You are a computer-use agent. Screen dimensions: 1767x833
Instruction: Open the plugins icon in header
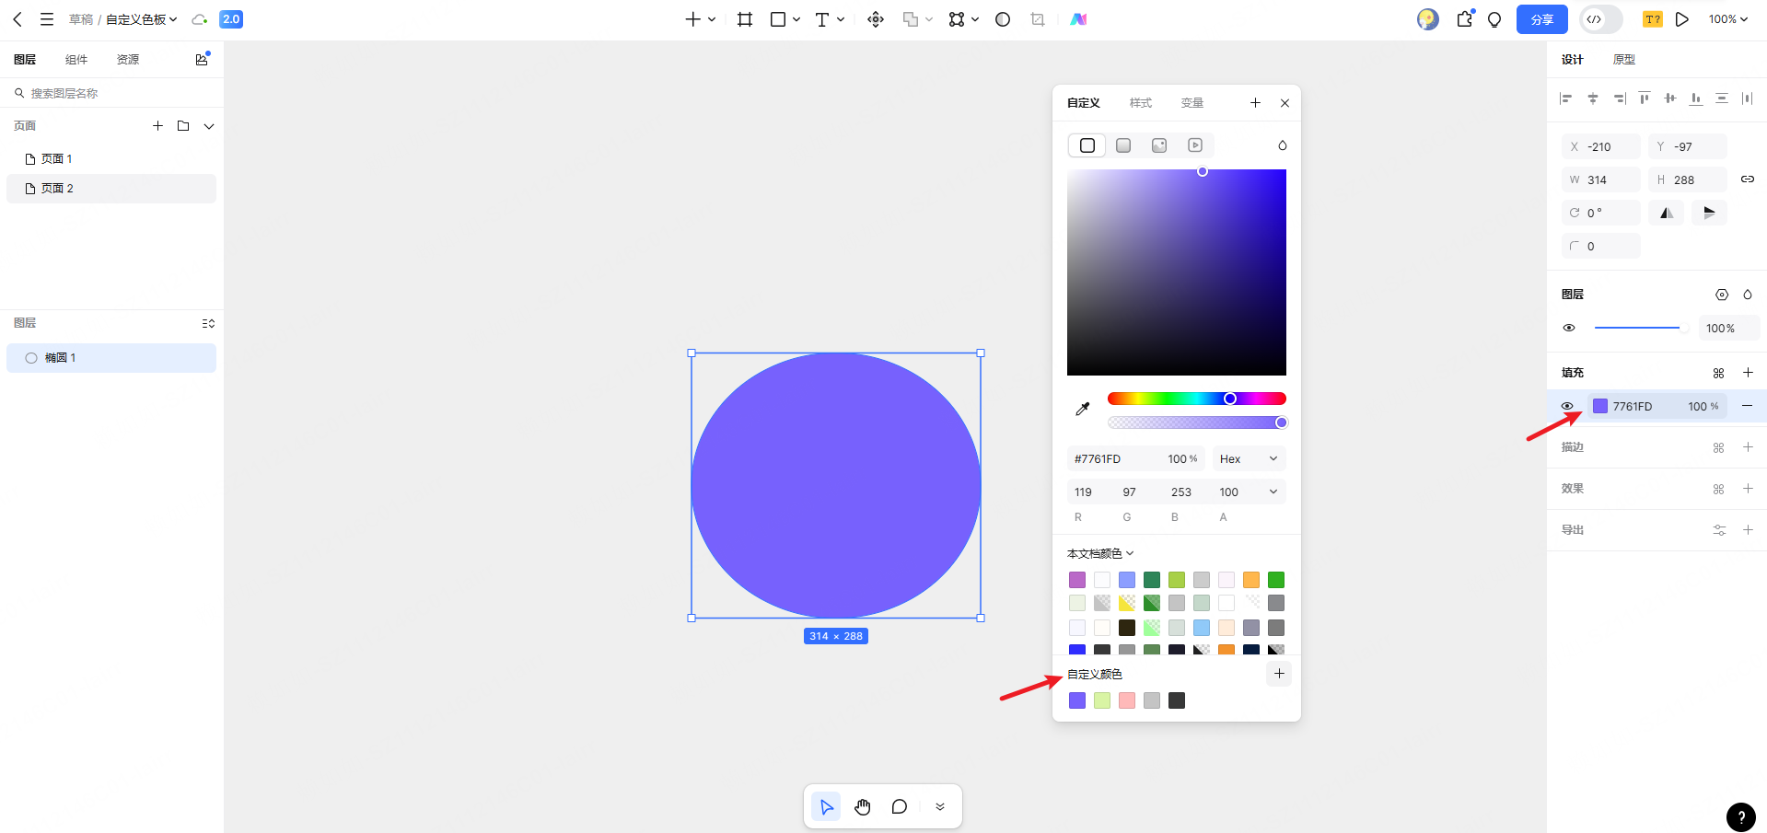(x=1465, y=18)
